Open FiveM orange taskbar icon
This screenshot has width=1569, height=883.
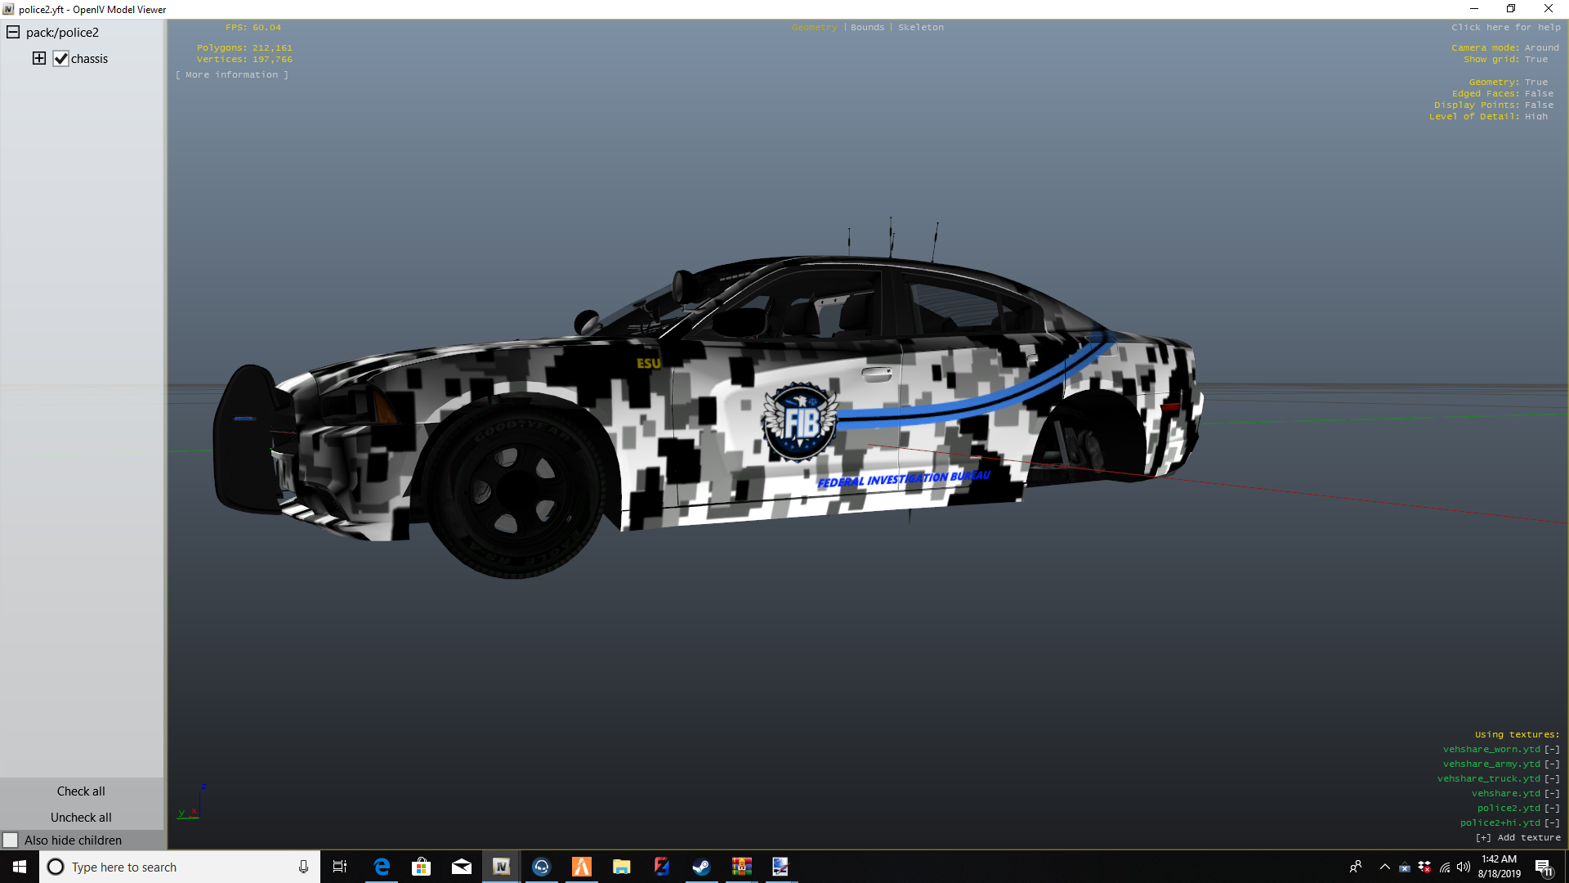click(x=581, y=867)
